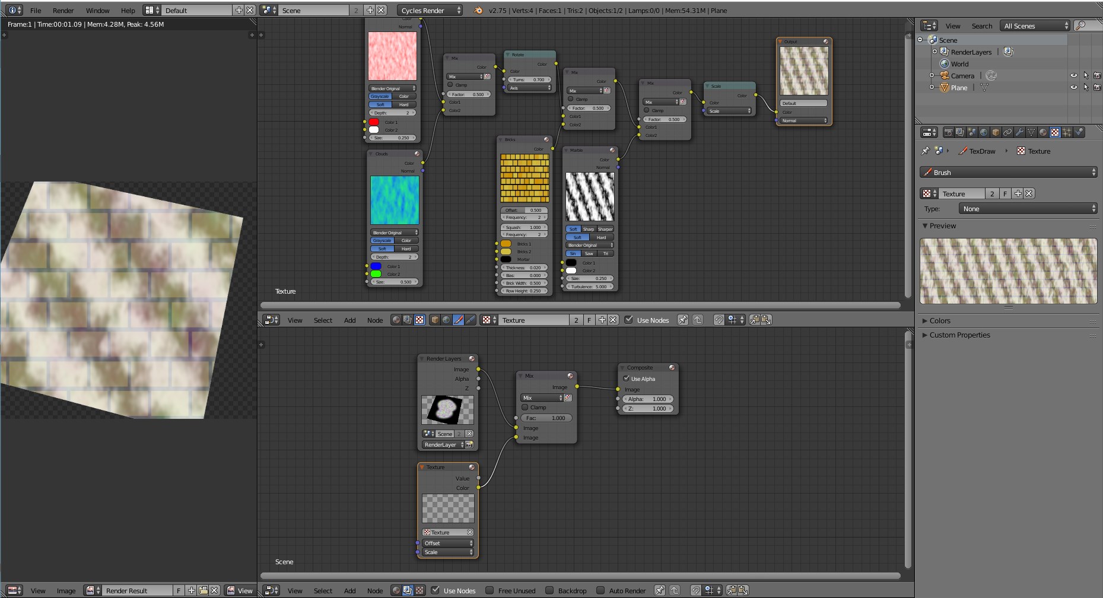Go to parent node tree in upper editor
Screen dimensions: 1103x598
click(x=698, y=320)
